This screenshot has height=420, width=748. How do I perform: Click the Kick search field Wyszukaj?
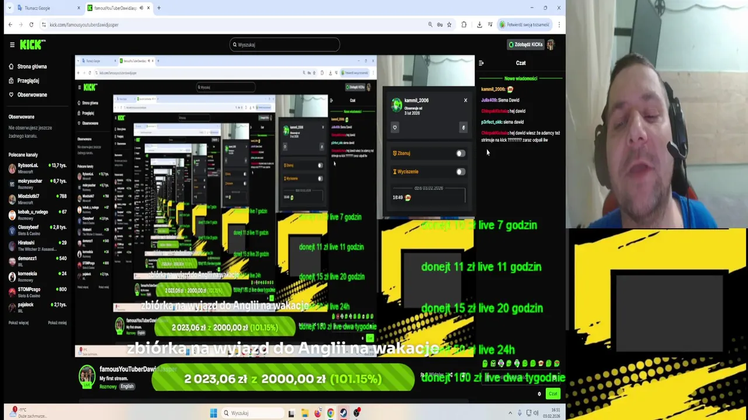tap(285, 44)
